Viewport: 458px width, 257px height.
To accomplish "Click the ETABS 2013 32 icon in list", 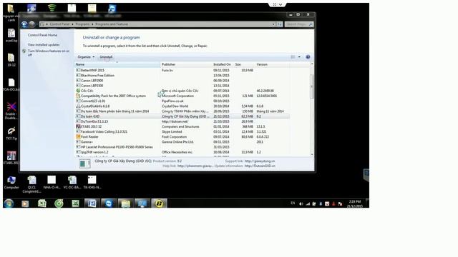I will point(78,126).
